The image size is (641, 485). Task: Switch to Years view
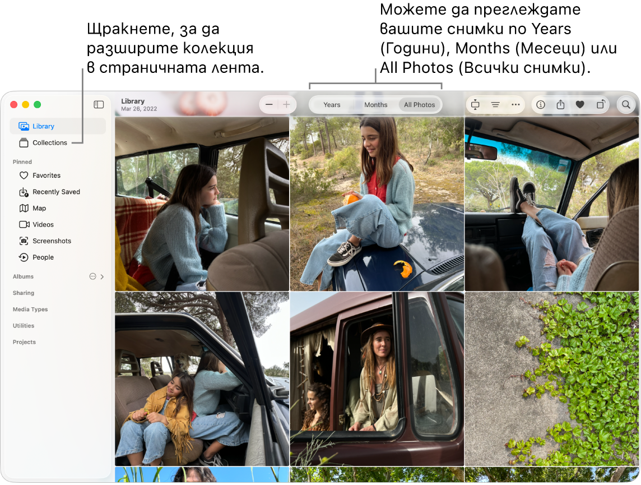(332, 105)
